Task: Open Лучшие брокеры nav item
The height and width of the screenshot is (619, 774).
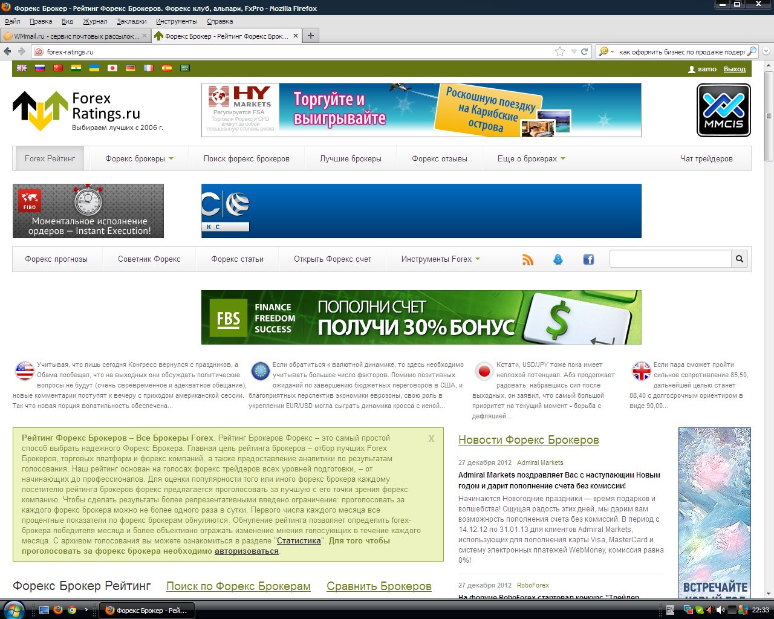Action: point(351,158)
